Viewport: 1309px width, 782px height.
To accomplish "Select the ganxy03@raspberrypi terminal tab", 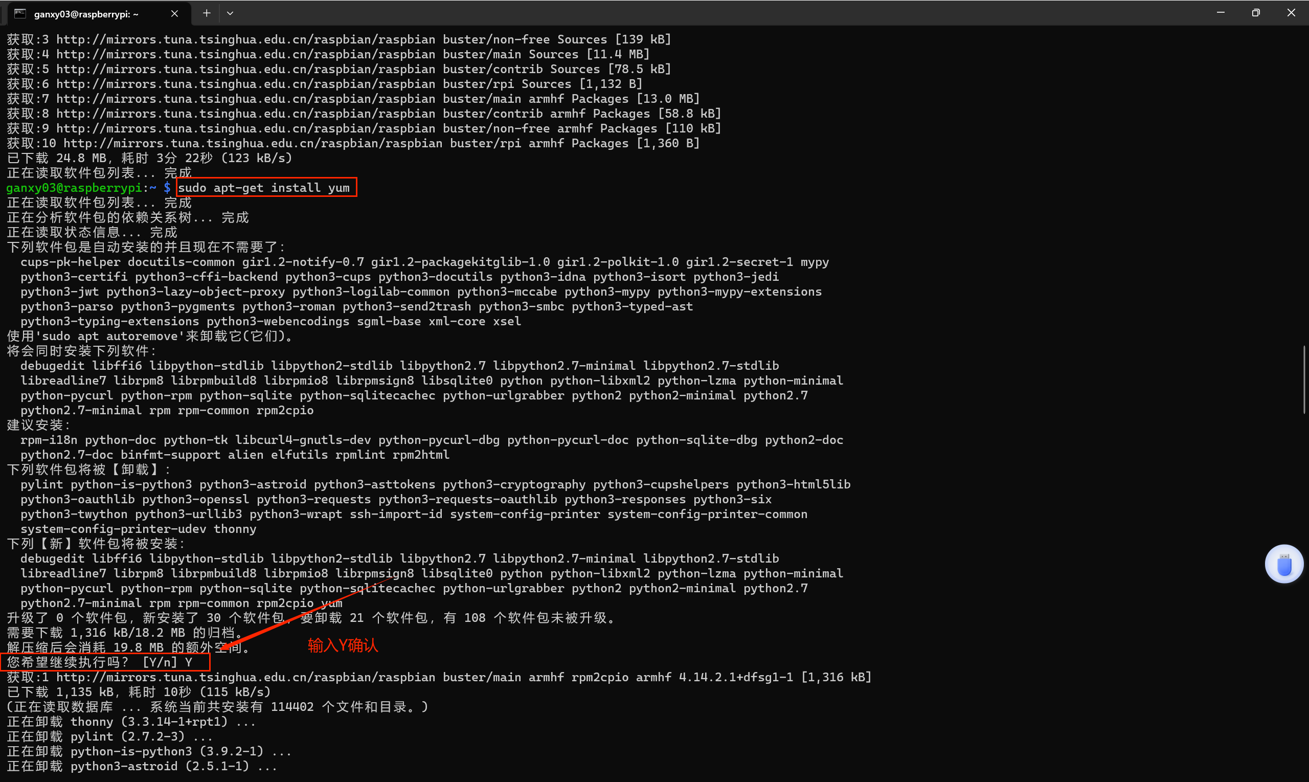I will pos(87,14).
